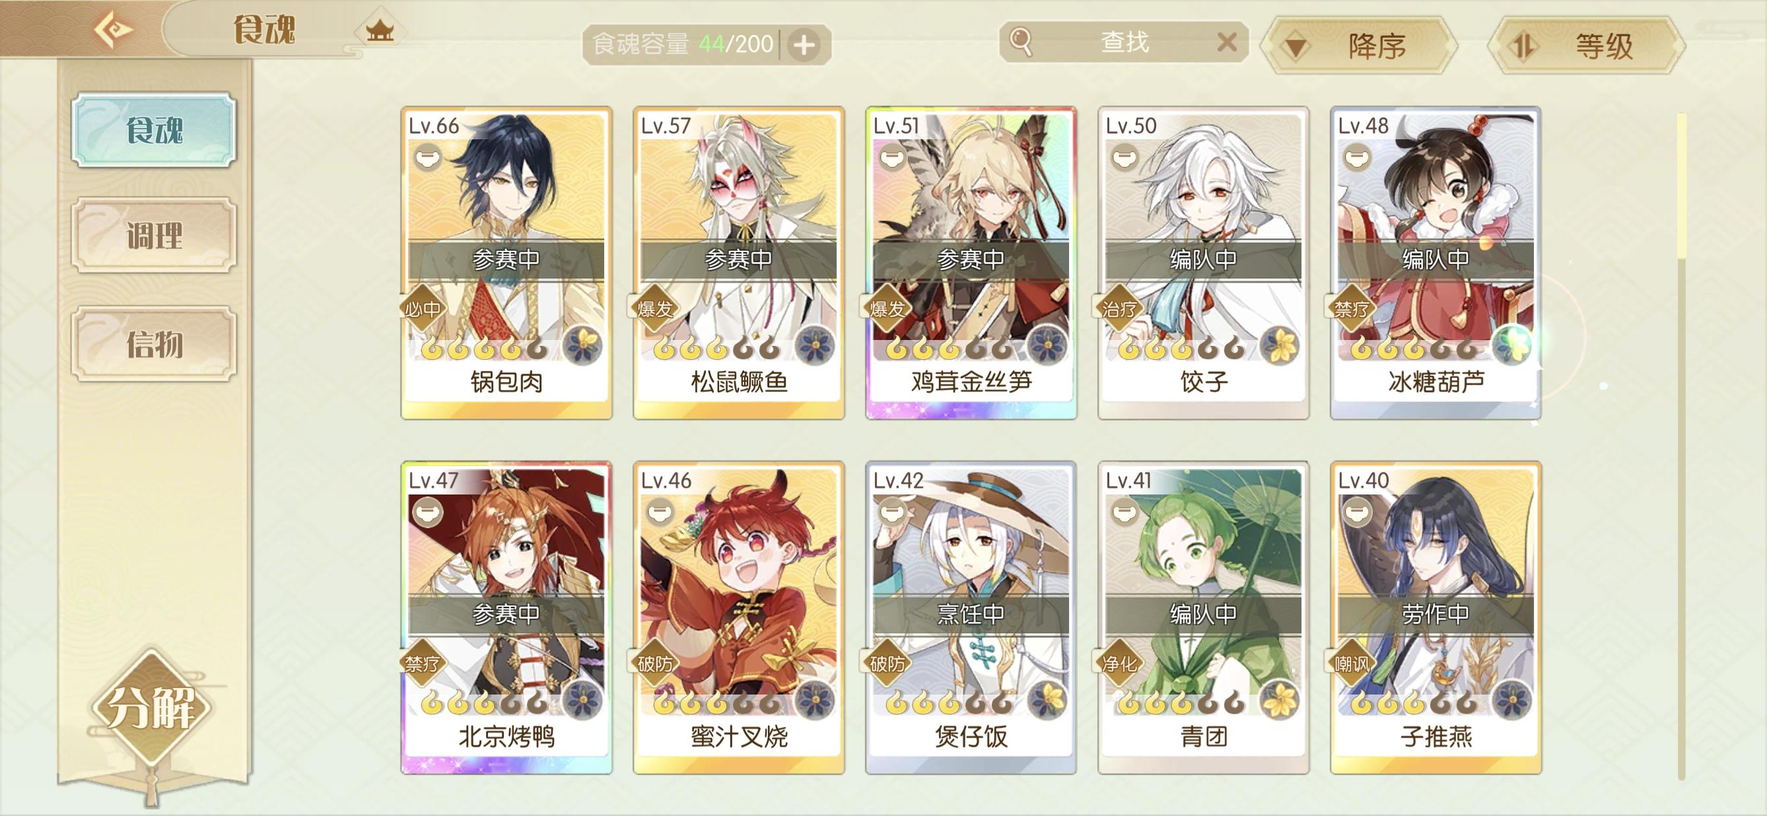The height and width of the screenshot is (816, 1767).
Task: Open the 等级 sort dropdown
Action: tap(1586, 46)
